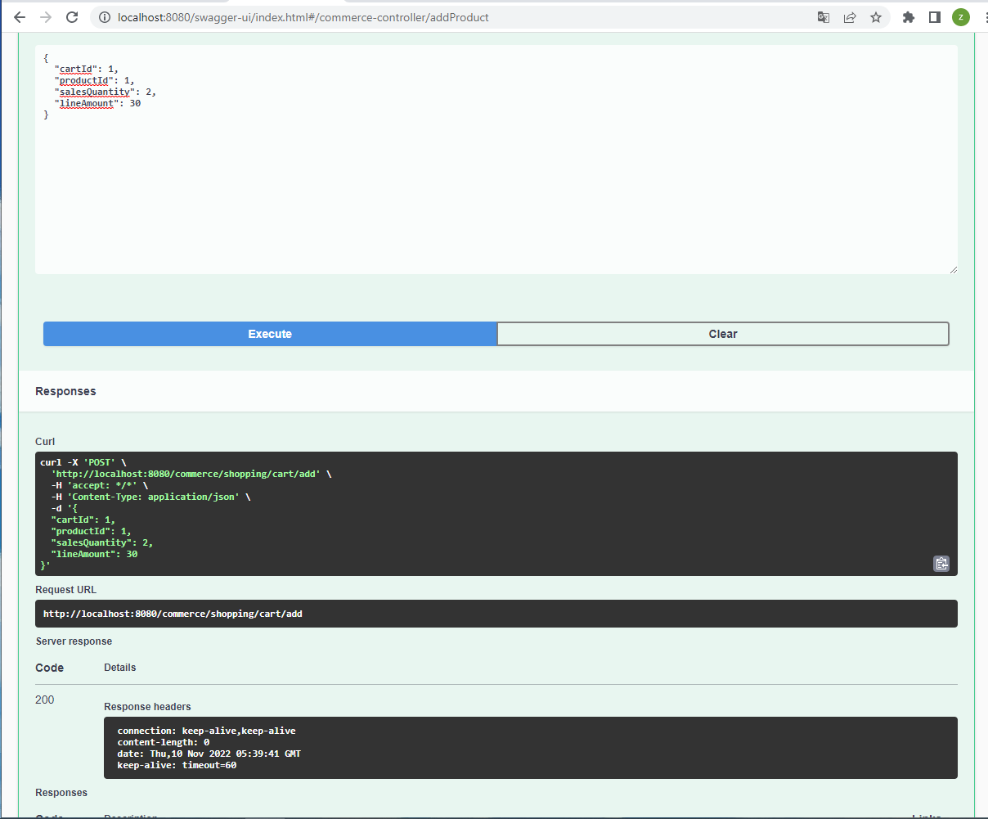The height and width of the screenshot is (819, 988).
Task: Click the Clear button
Action: 723,334
